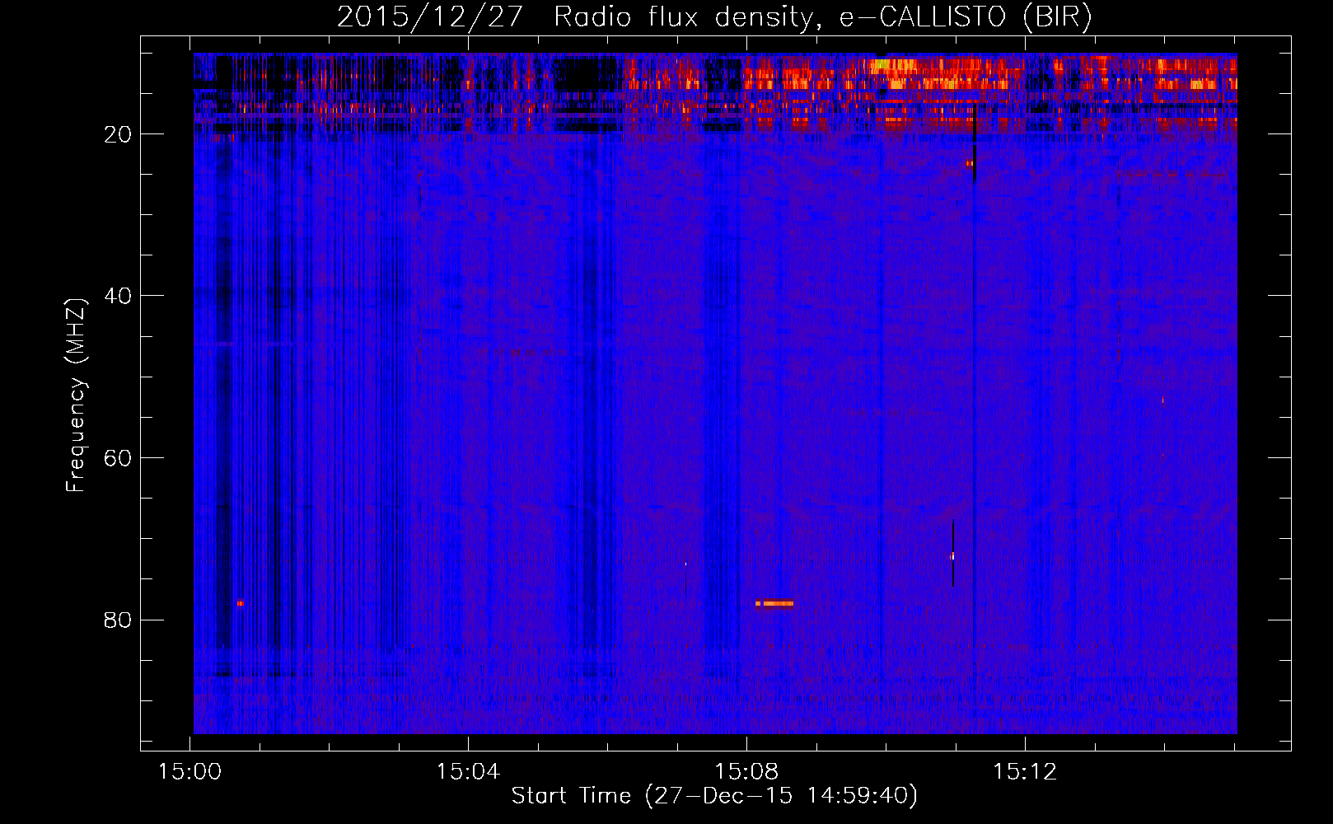The image size is (1333, 824).
Task: Click the 'Start Time (27-Dec-15 14:59:40)' label
Action: pos(714,796)
